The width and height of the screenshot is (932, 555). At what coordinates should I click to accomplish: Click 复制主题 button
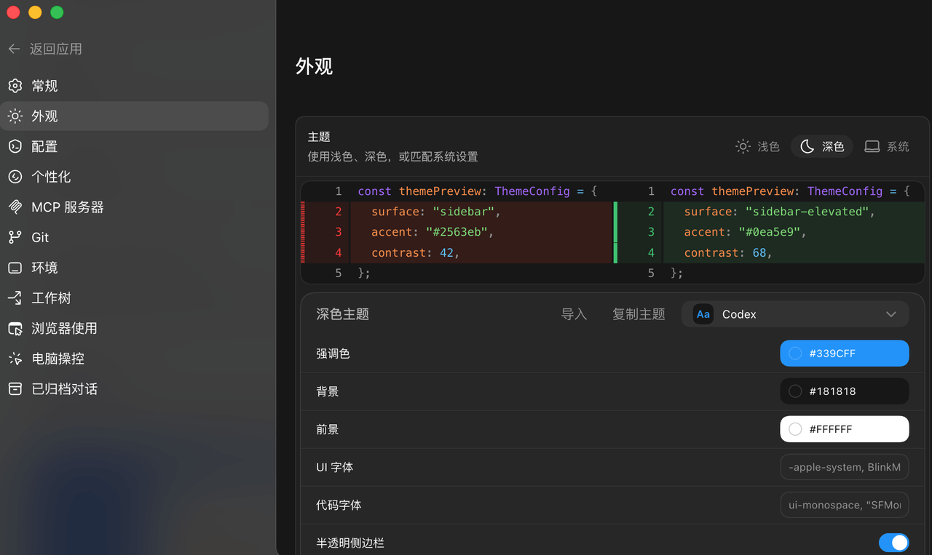click(x=639, y=314)
